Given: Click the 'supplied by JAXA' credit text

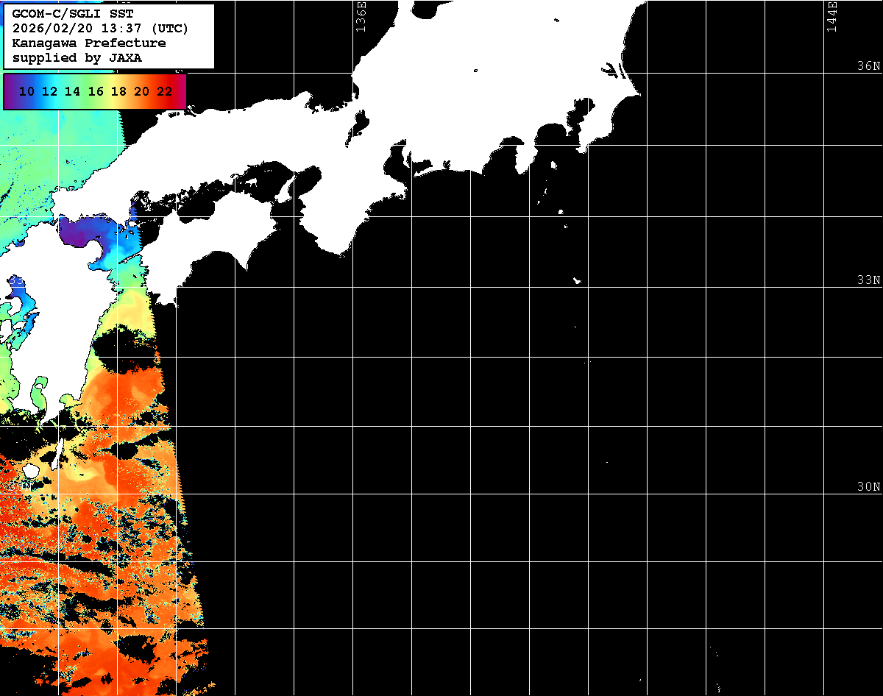Looking at the screenshot, I should [77, 57].
